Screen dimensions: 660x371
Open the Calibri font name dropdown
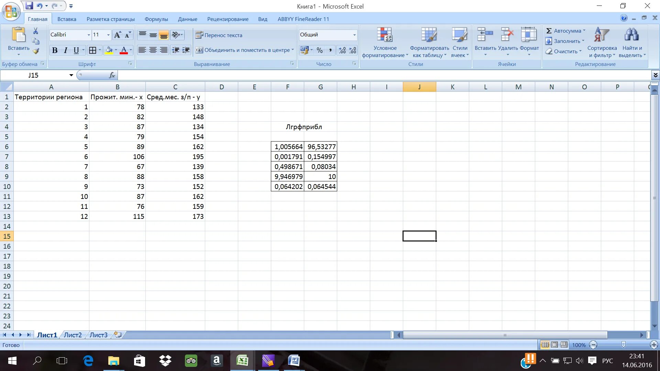[x=89, y=35]
